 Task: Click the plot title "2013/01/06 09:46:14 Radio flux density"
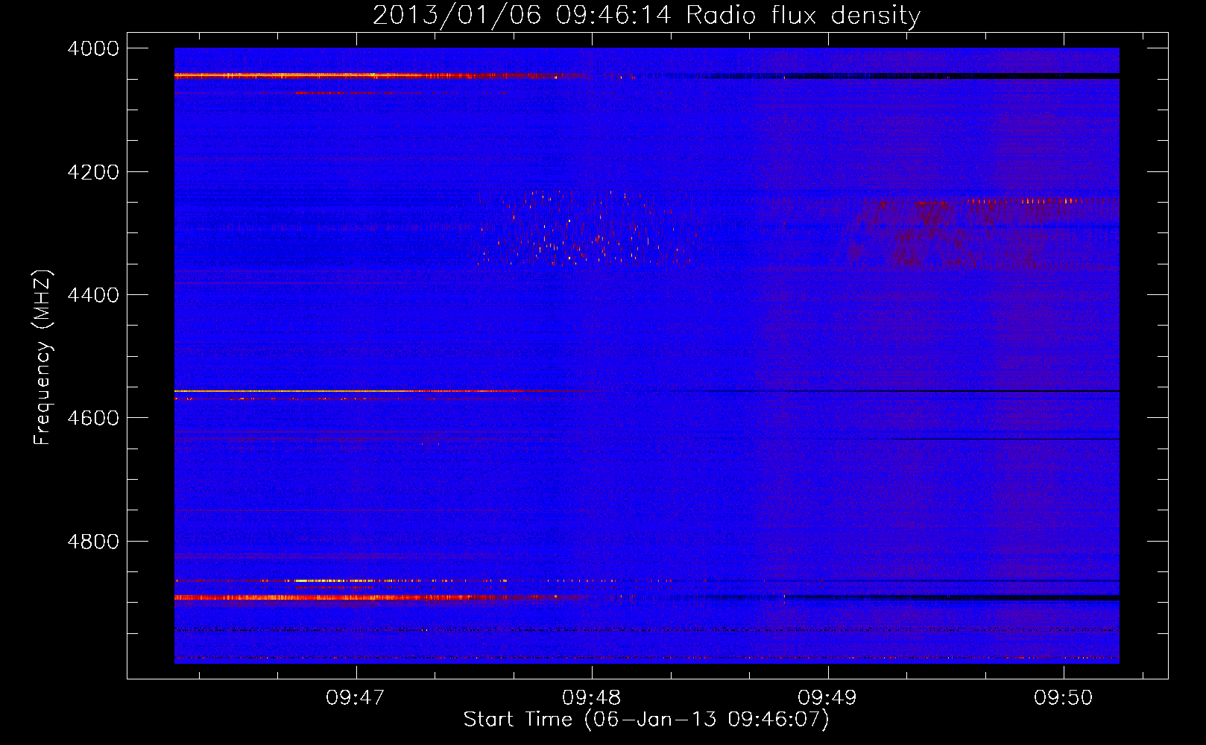click(646, 15)
